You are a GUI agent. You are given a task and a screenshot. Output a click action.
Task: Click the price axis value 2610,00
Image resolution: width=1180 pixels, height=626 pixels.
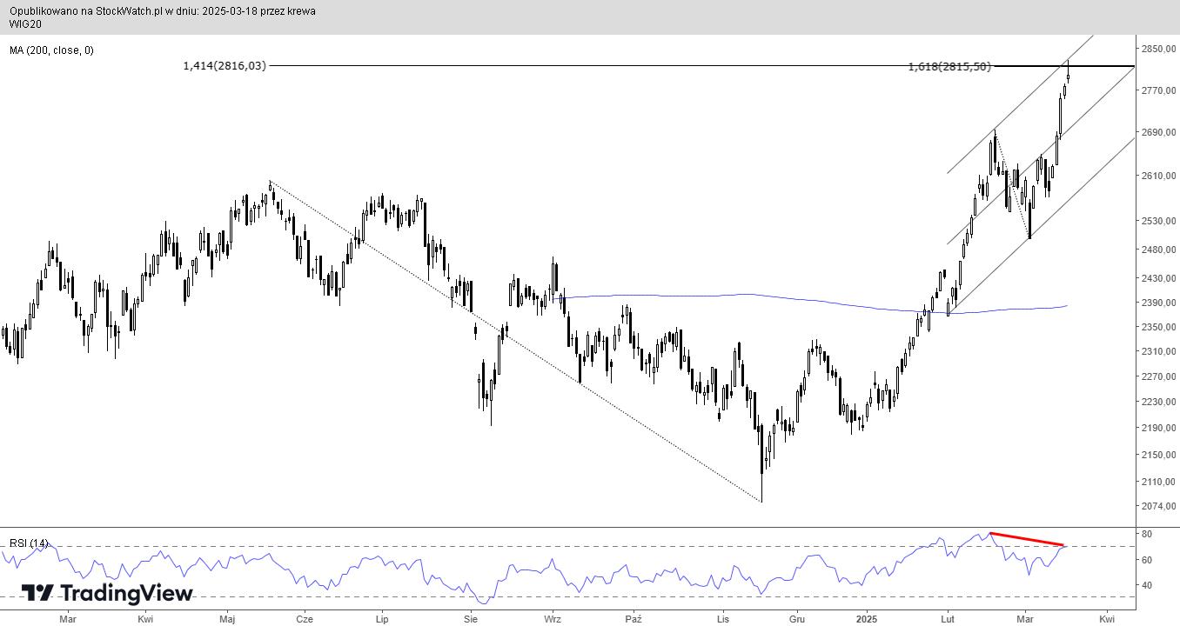(1159, 176)
